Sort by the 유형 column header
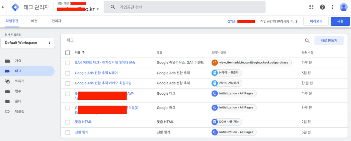The height and width of the screenshot is (141, 351). (159, 52)
